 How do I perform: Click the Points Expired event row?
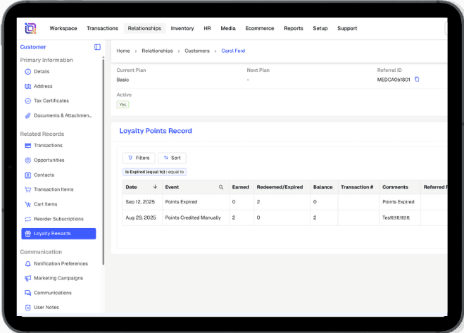click(x=181, y=202)
